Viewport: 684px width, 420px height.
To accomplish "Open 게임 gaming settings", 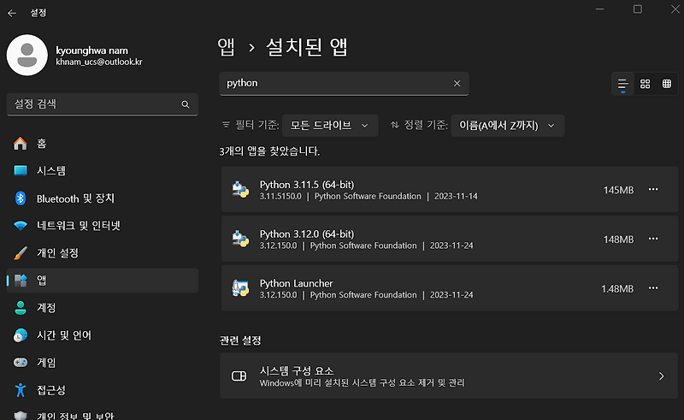I will (x=103, y=363).
